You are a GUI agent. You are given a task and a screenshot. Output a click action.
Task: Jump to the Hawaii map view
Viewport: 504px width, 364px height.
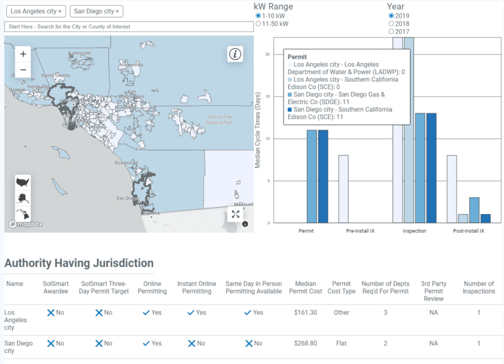(23, 213)
